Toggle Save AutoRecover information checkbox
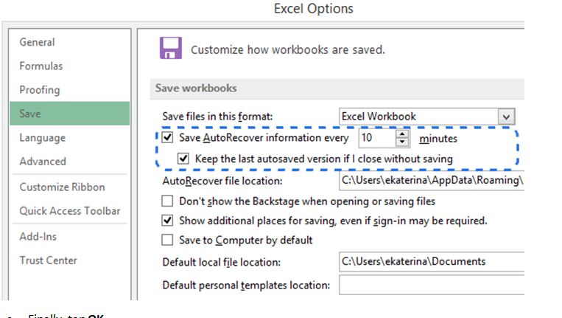The width and height of the screenshot is (562, 318). tap(167, 137)
